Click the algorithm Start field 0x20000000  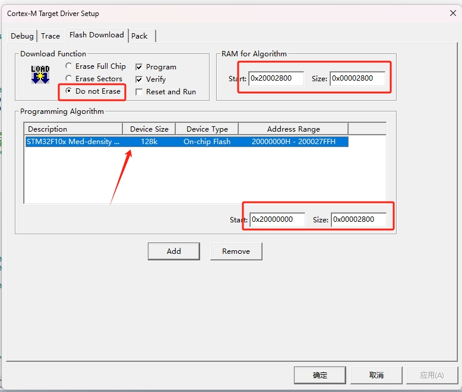coord(277,219)
